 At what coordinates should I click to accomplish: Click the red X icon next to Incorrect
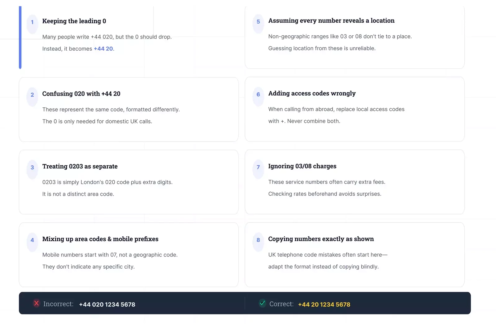[36, 303]
